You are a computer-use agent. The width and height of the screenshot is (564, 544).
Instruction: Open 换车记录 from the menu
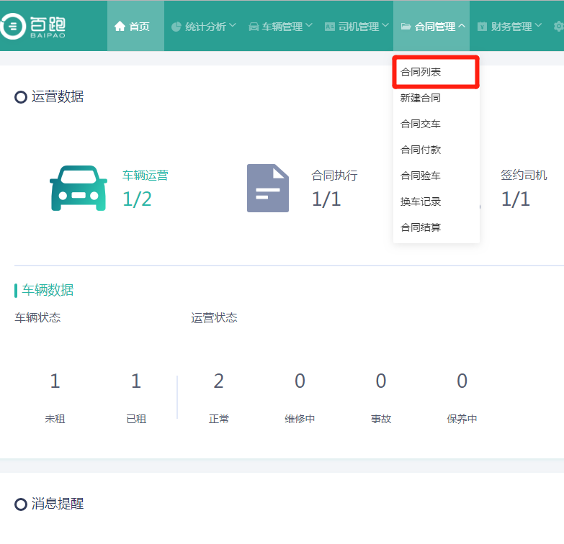point(421,201)
